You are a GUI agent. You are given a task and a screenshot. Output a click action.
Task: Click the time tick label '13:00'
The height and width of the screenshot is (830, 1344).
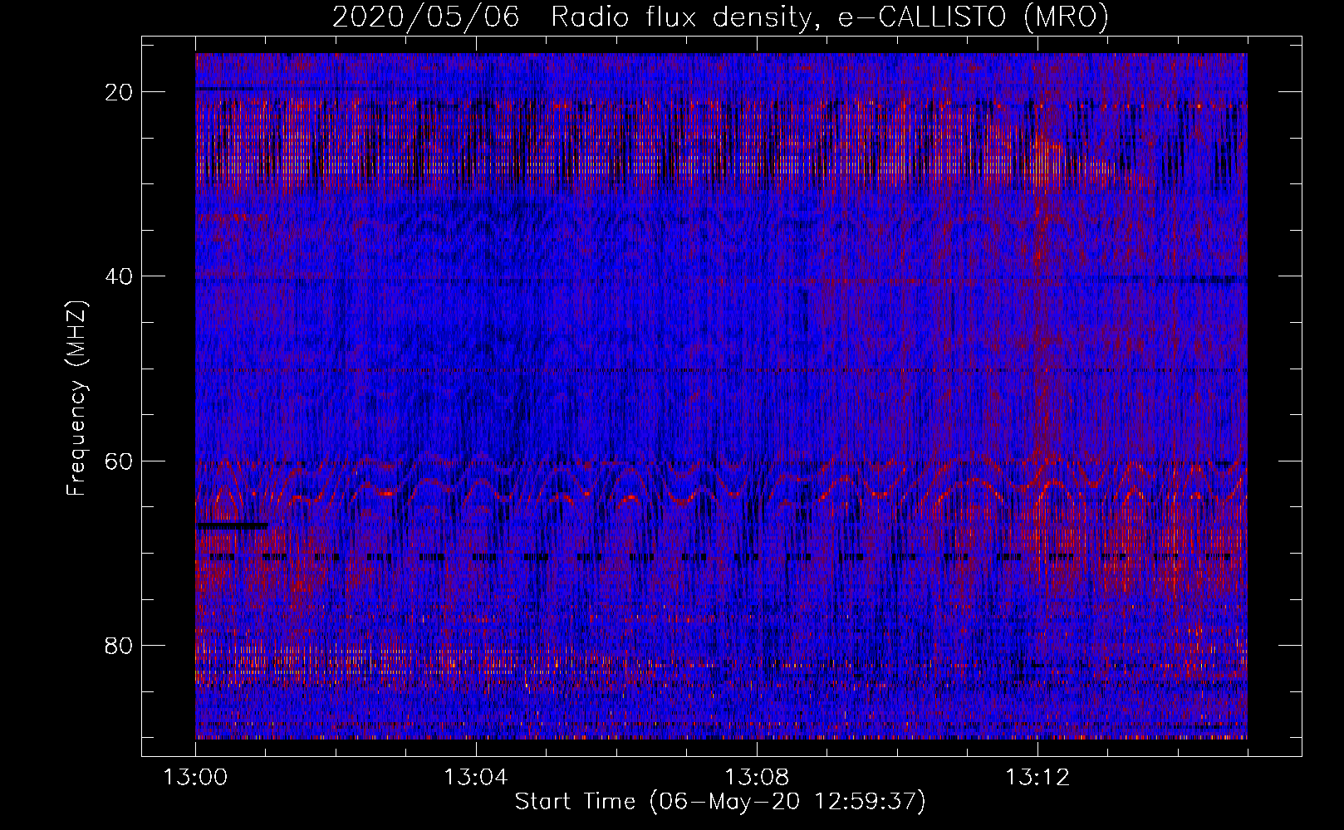[195, 778]
